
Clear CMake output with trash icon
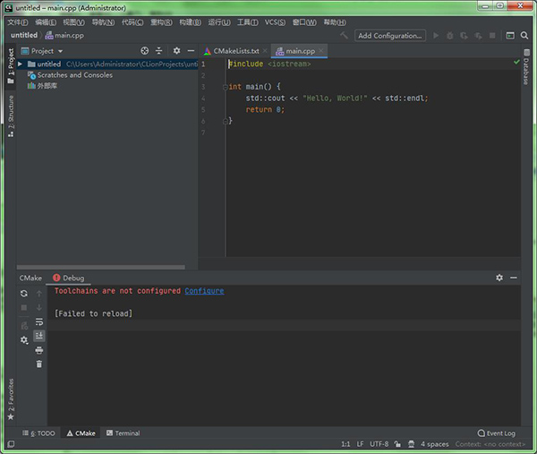(38, 364)
